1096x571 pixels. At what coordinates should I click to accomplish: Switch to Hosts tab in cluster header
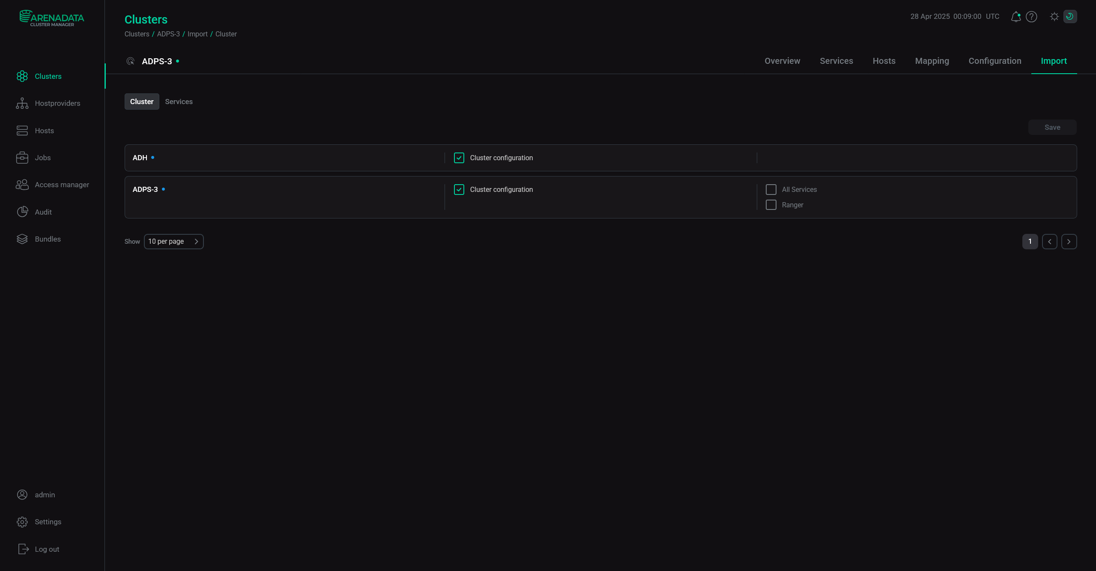click(884, 61)
